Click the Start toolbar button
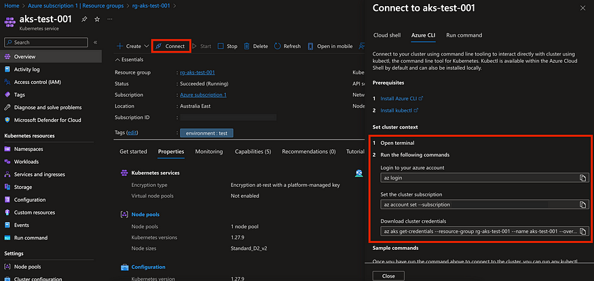 point(202,46)
